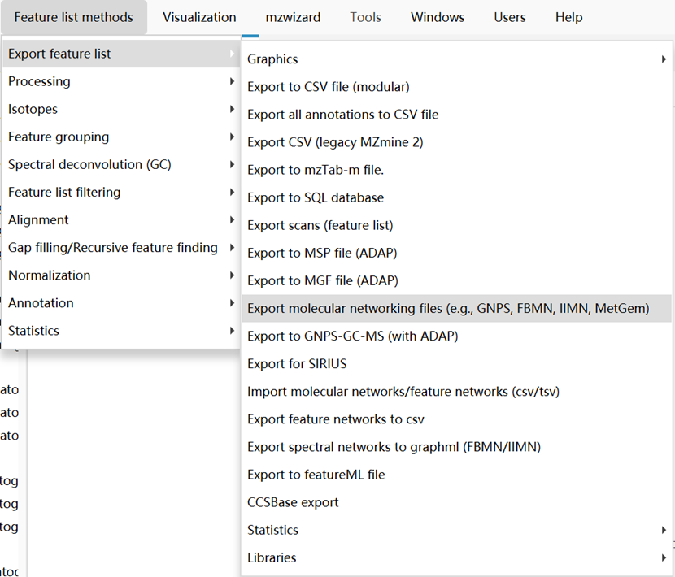Expand the Isotopes submenu
Image resolution: width=675 pixels, height=577 pixels.
pyautogui.click(x=33, y=109)
